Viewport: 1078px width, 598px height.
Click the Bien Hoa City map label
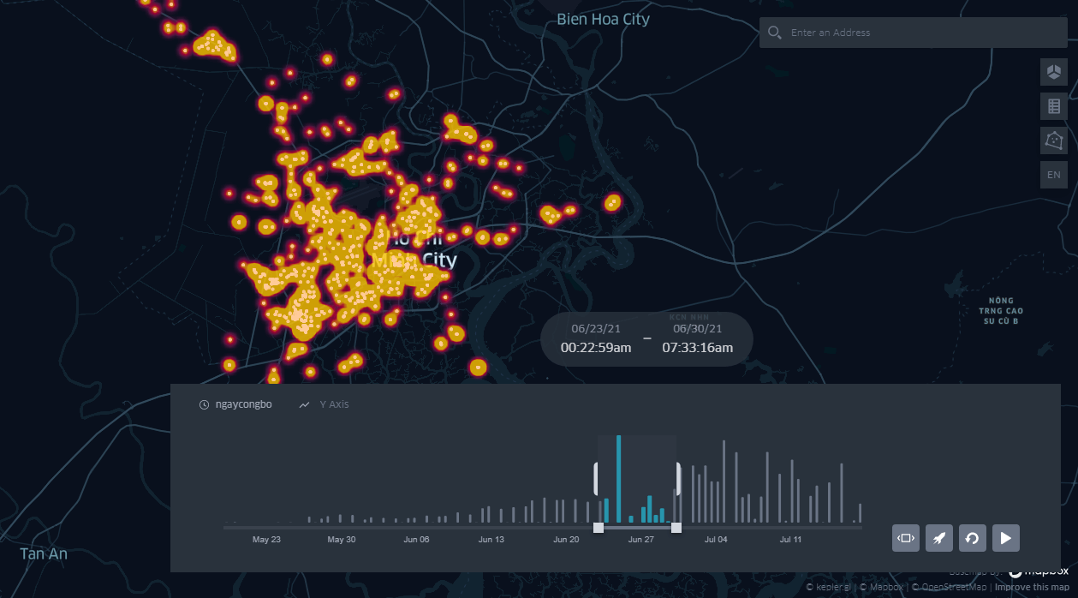(603, 19)
